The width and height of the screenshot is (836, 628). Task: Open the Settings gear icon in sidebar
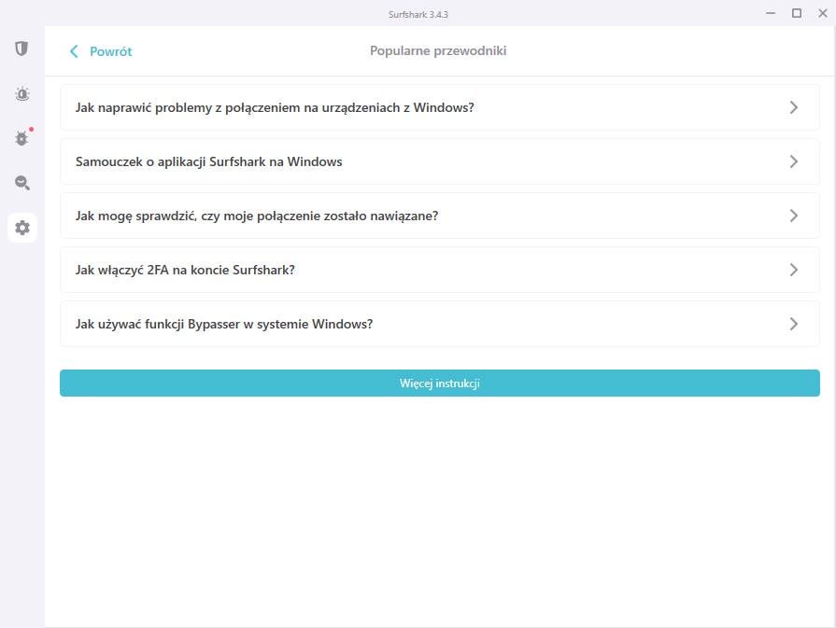[22, 228]
